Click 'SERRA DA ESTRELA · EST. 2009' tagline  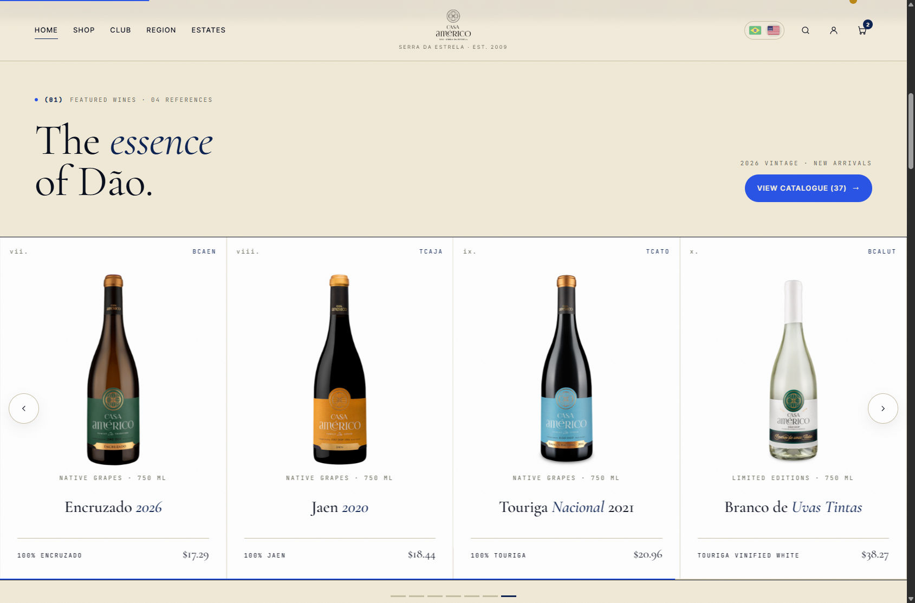[453, 47]
